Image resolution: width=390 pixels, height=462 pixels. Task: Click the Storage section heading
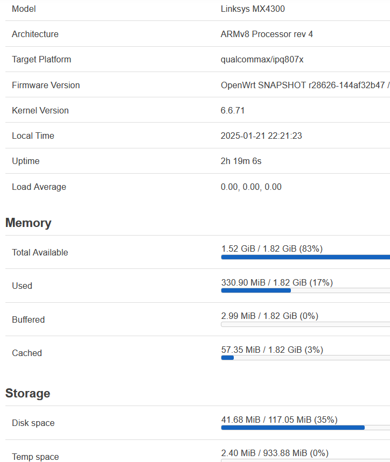[x=27, y=393]
